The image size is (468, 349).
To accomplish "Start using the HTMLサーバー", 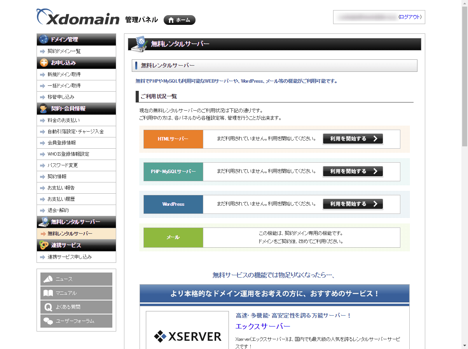I will [353, 139].
